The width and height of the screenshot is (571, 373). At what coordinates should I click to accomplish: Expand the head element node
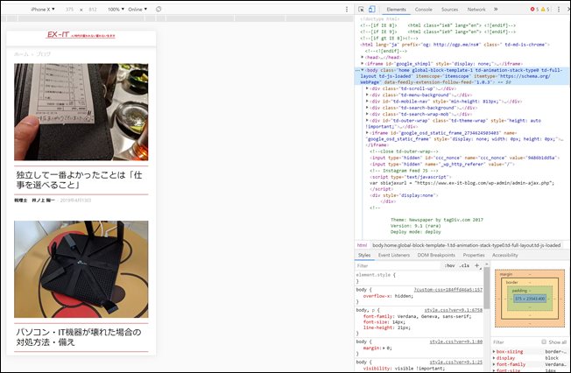click(x=363, y=57)
